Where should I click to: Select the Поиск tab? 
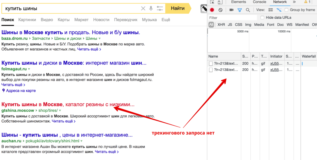click(8, 20)
